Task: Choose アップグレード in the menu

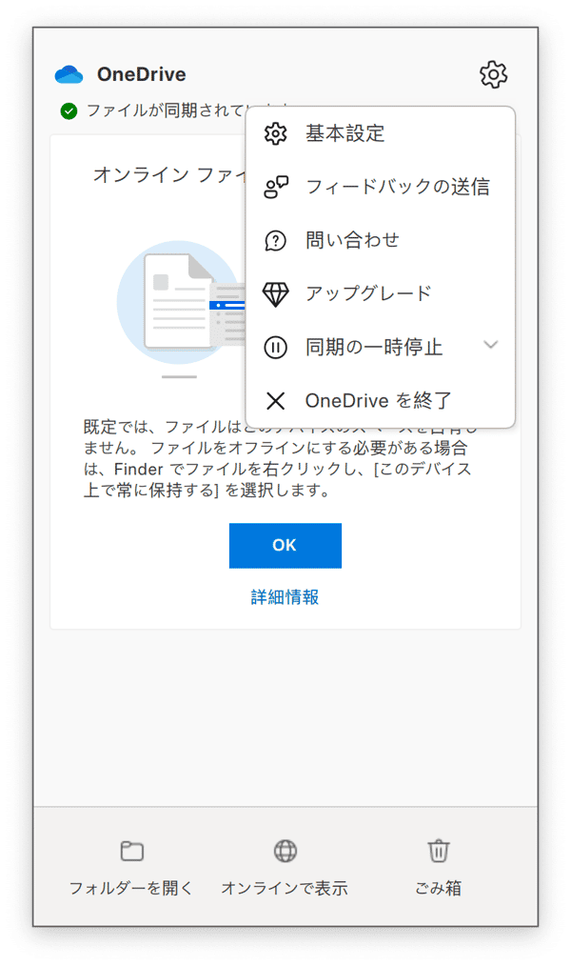Action: pyautogui.click(x=380, y=294)
